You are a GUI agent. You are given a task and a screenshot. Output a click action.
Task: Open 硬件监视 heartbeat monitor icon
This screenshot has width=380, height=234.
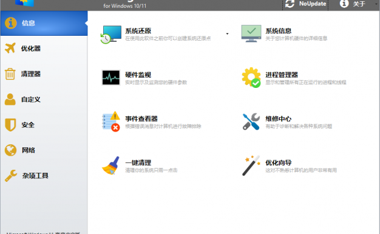110,78
